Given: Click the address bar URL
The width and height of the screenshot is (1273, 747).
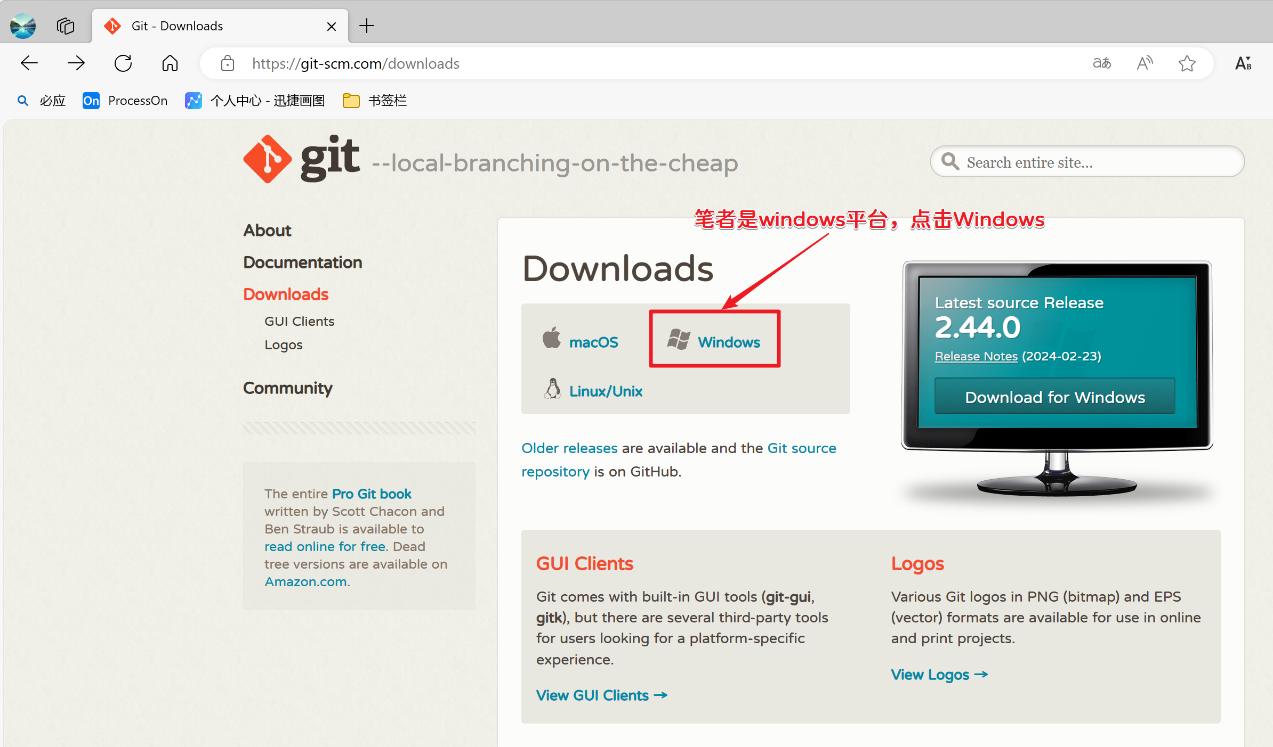Looking at the screenshot, I should tap(356, 63).
